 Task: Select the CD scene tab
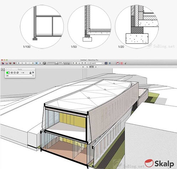(x=96, y=67)
